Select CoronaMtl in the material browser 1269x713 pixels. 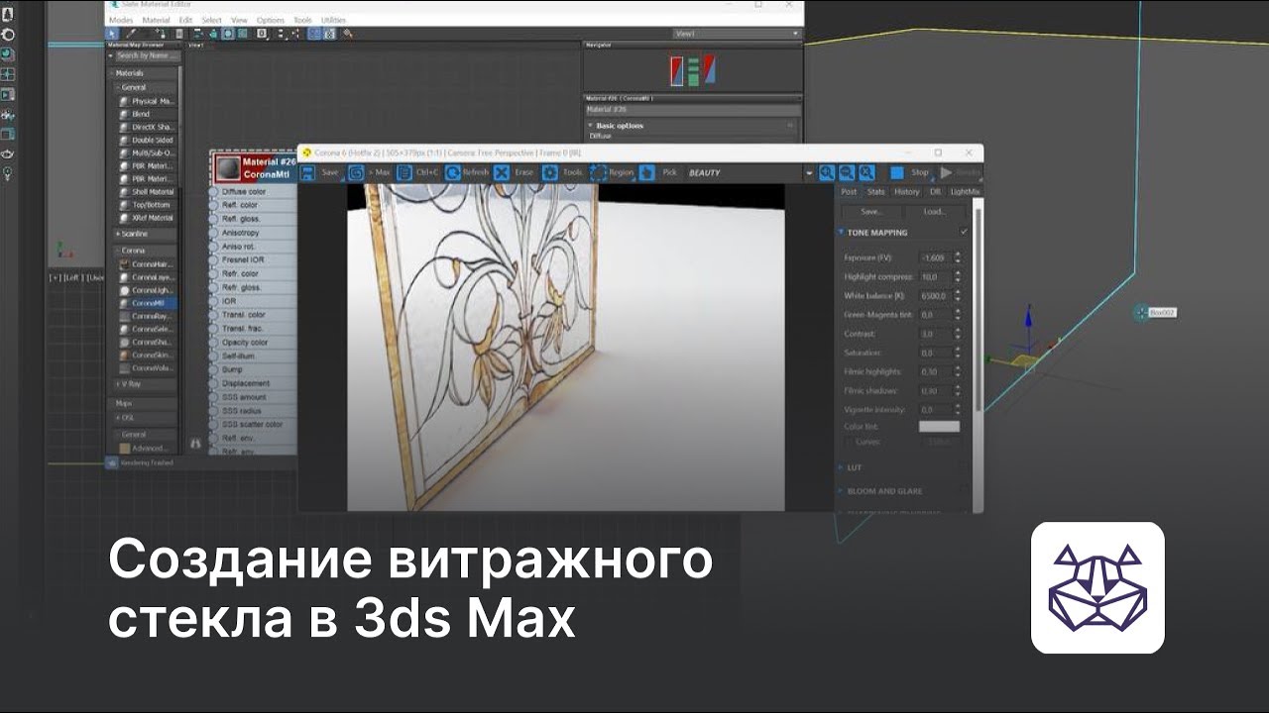click(x=148, y=303)
